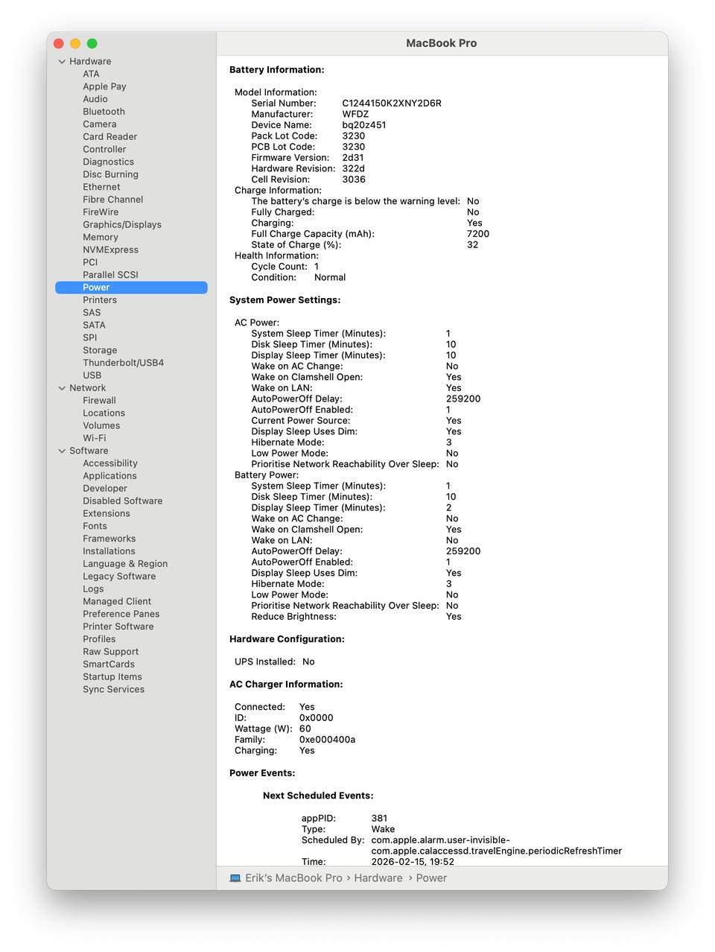The width and height of the screenshot is (715, 952).
Task: Click the charger family value 0xe000400a
Action: tap(327, 740)
